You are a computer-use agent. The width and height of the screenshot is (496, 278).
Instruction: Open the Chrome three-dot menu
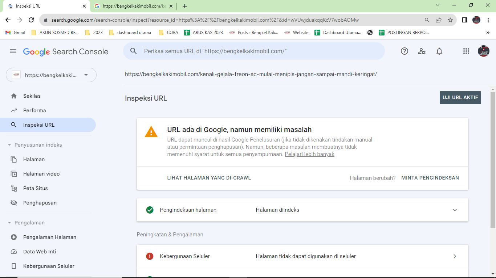(x=488, y=20)
